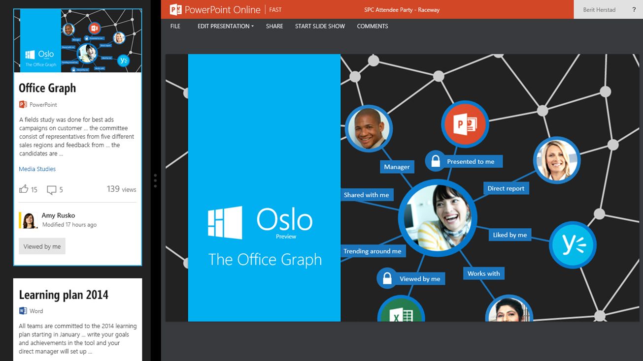Image resolution: width=643 pixels, height=361 pixels.
Task: Click START SLIDE SHOW
Action: (320, 26)
